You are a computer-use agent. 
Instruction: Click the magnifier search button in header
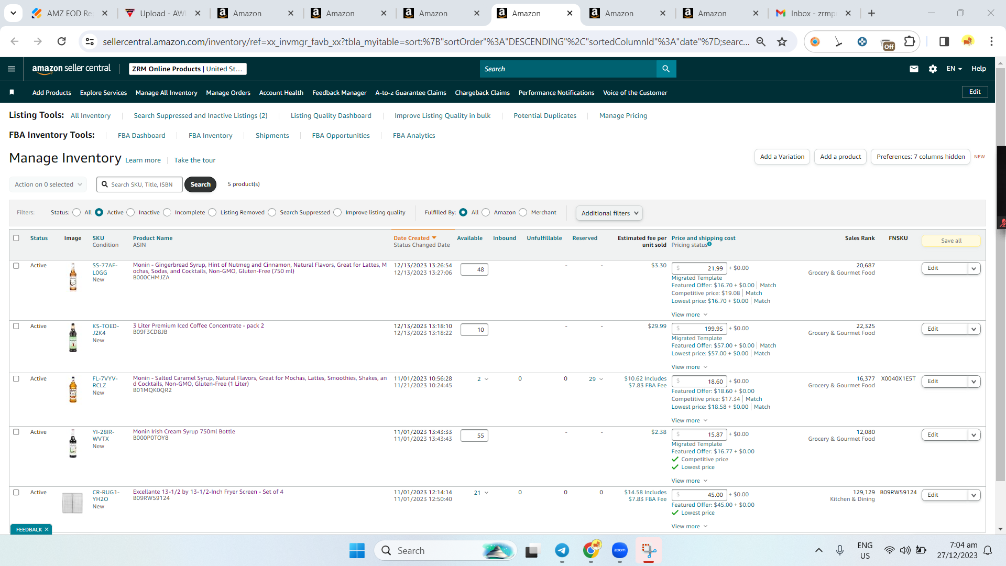pyautogui.click(x=666, y=69)
